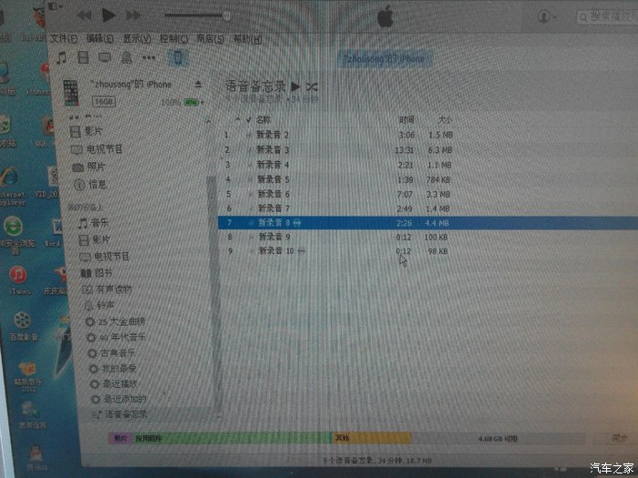Image resolution: width=638 pixels, height=478 pixels.
Task: Open iTunes desktop shortcut icon
Action: pyautogui.click(x=19, y=280)
